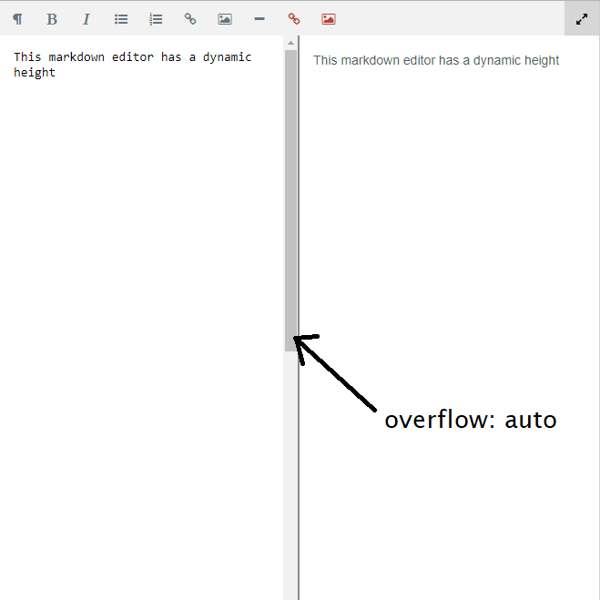Screen dimensions: 600x600
Task: Click the editor scrollbar thumb
Action: click(x=290, y=200)
